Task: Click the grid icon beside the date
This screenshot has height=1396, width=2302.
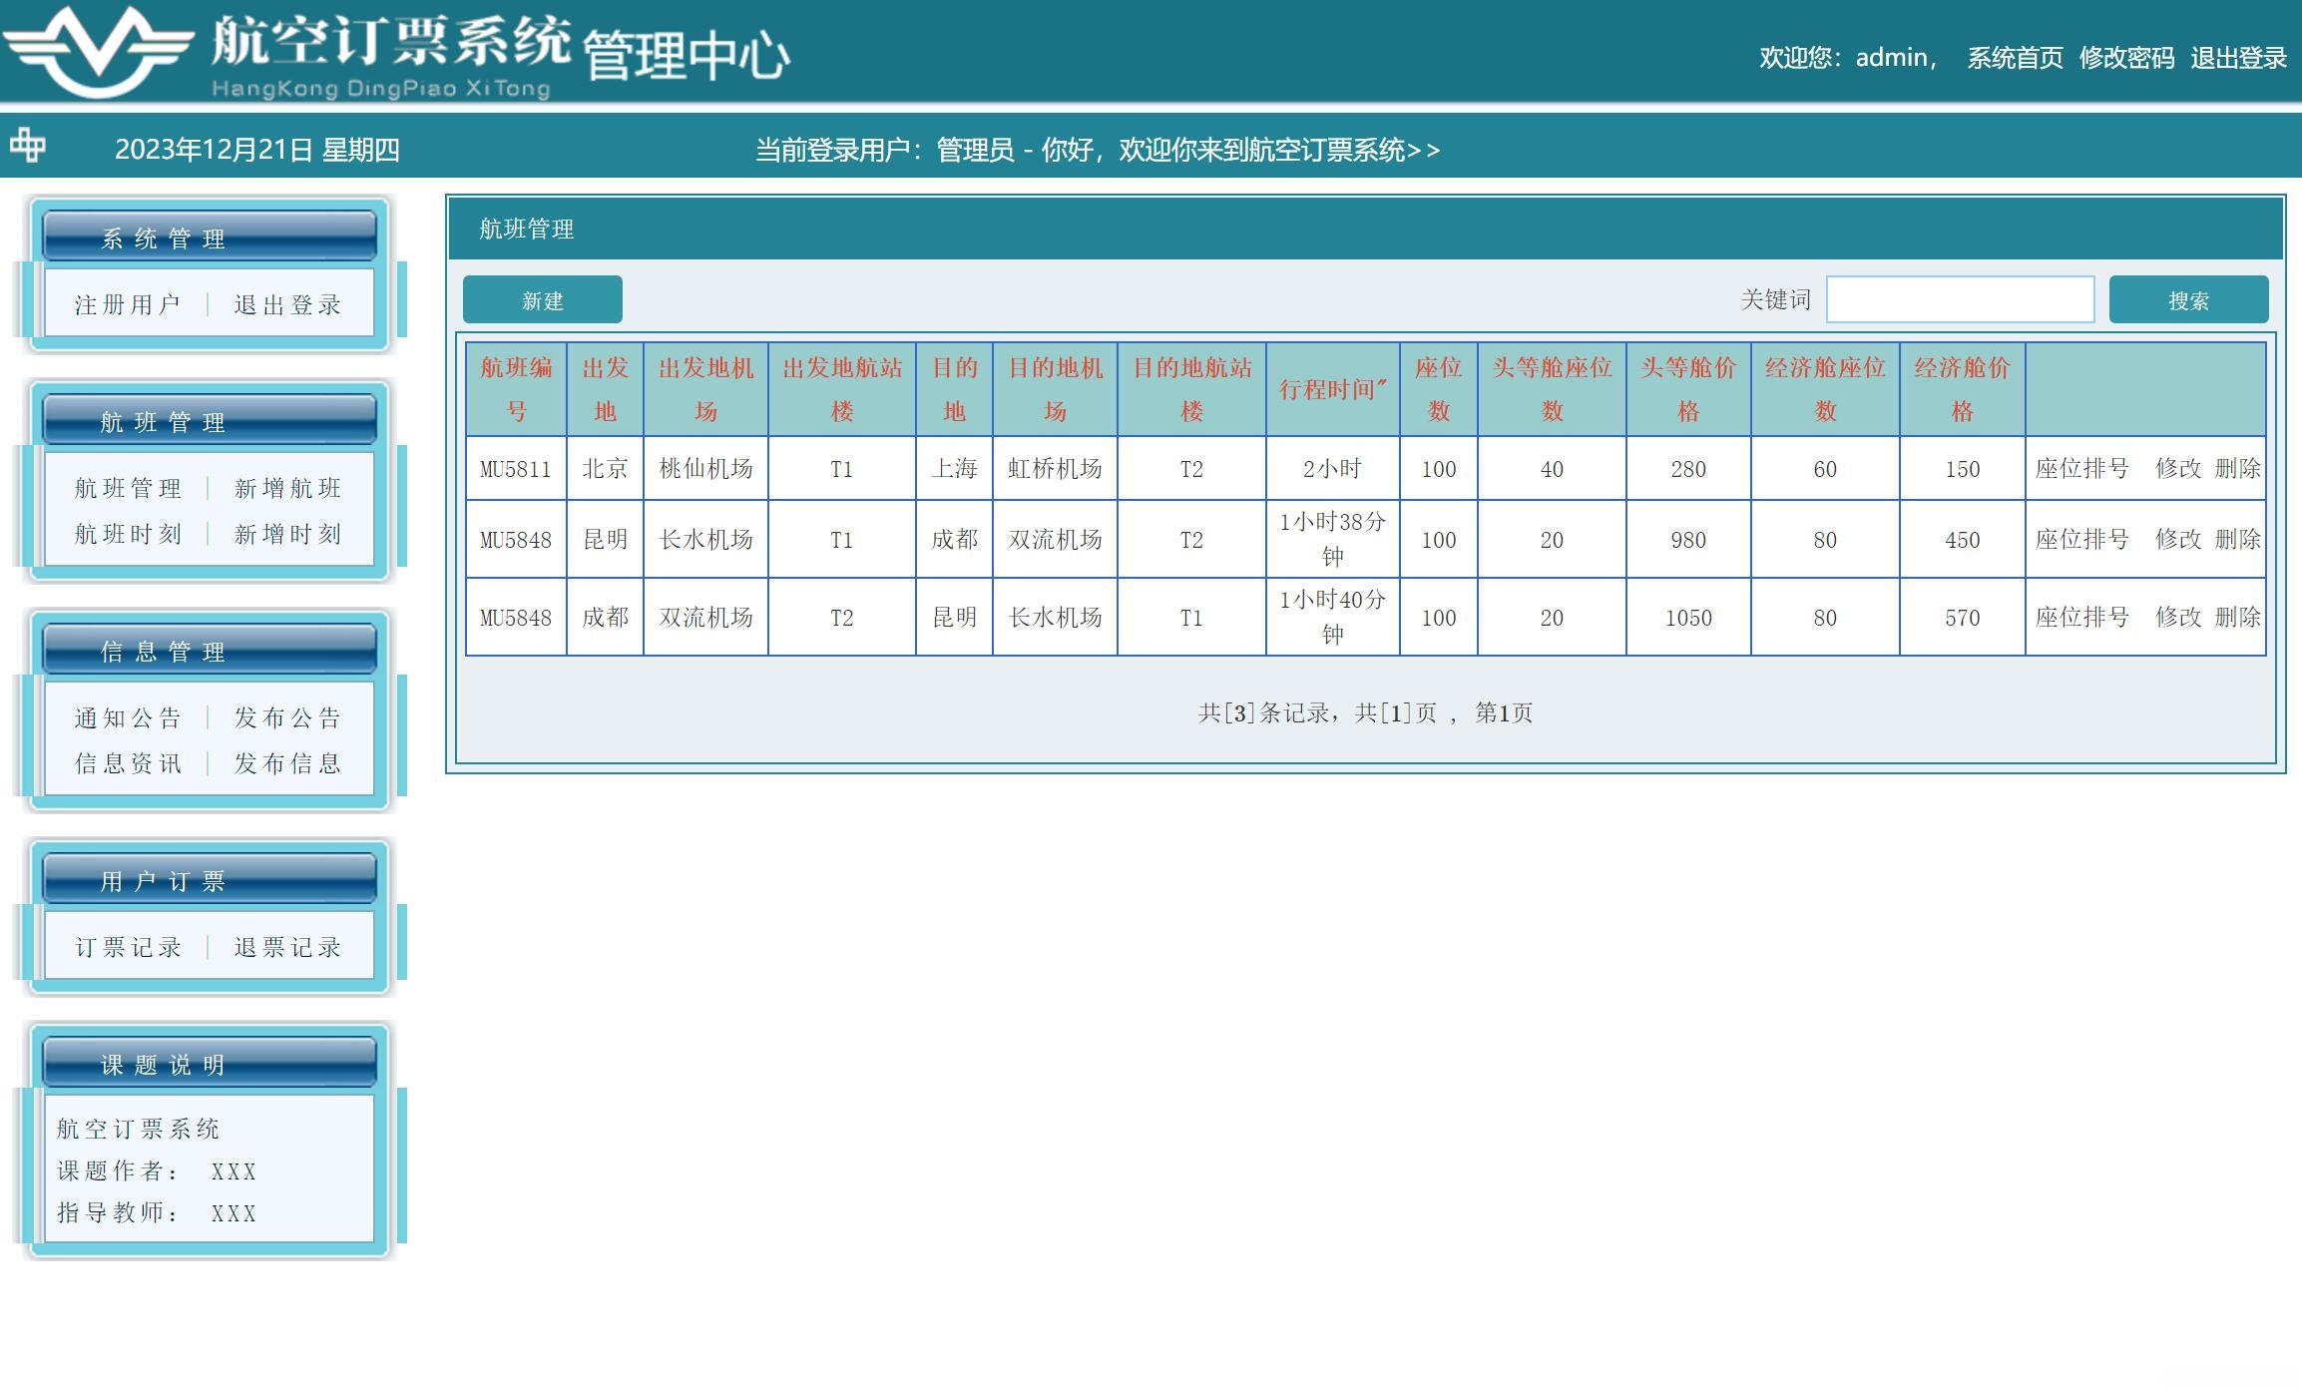Action: tap(28, 146)
